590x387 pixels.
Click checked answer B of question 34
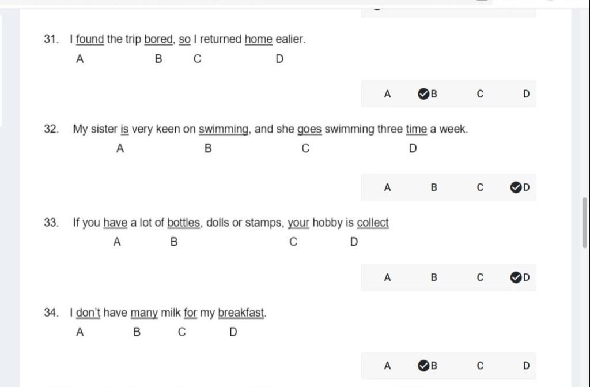click(x=428, y=366)
